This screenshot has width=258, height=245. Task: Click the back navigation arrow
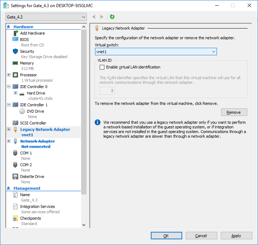(94, 17)
